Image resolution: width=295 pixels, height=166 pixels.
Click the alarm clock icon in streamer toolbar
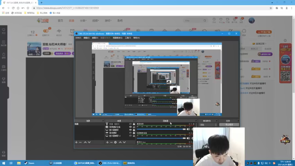[x=72, y=31]
